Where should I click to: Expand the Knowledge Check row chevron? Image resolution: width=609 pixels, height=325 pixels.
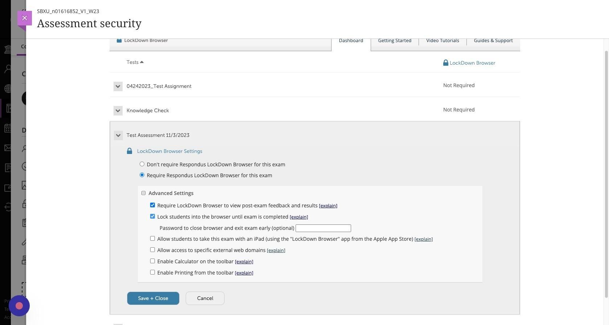coord(118,111)
